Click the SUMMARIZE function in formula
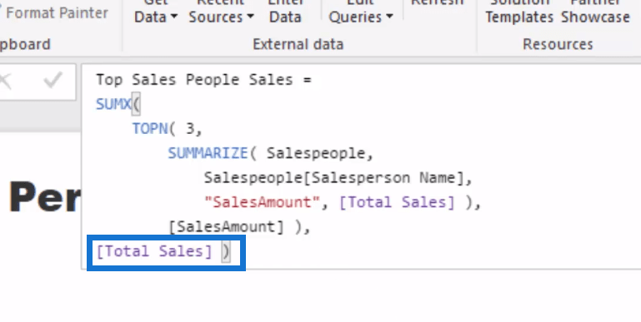This screenshot has height=322, width=641. 208,153
